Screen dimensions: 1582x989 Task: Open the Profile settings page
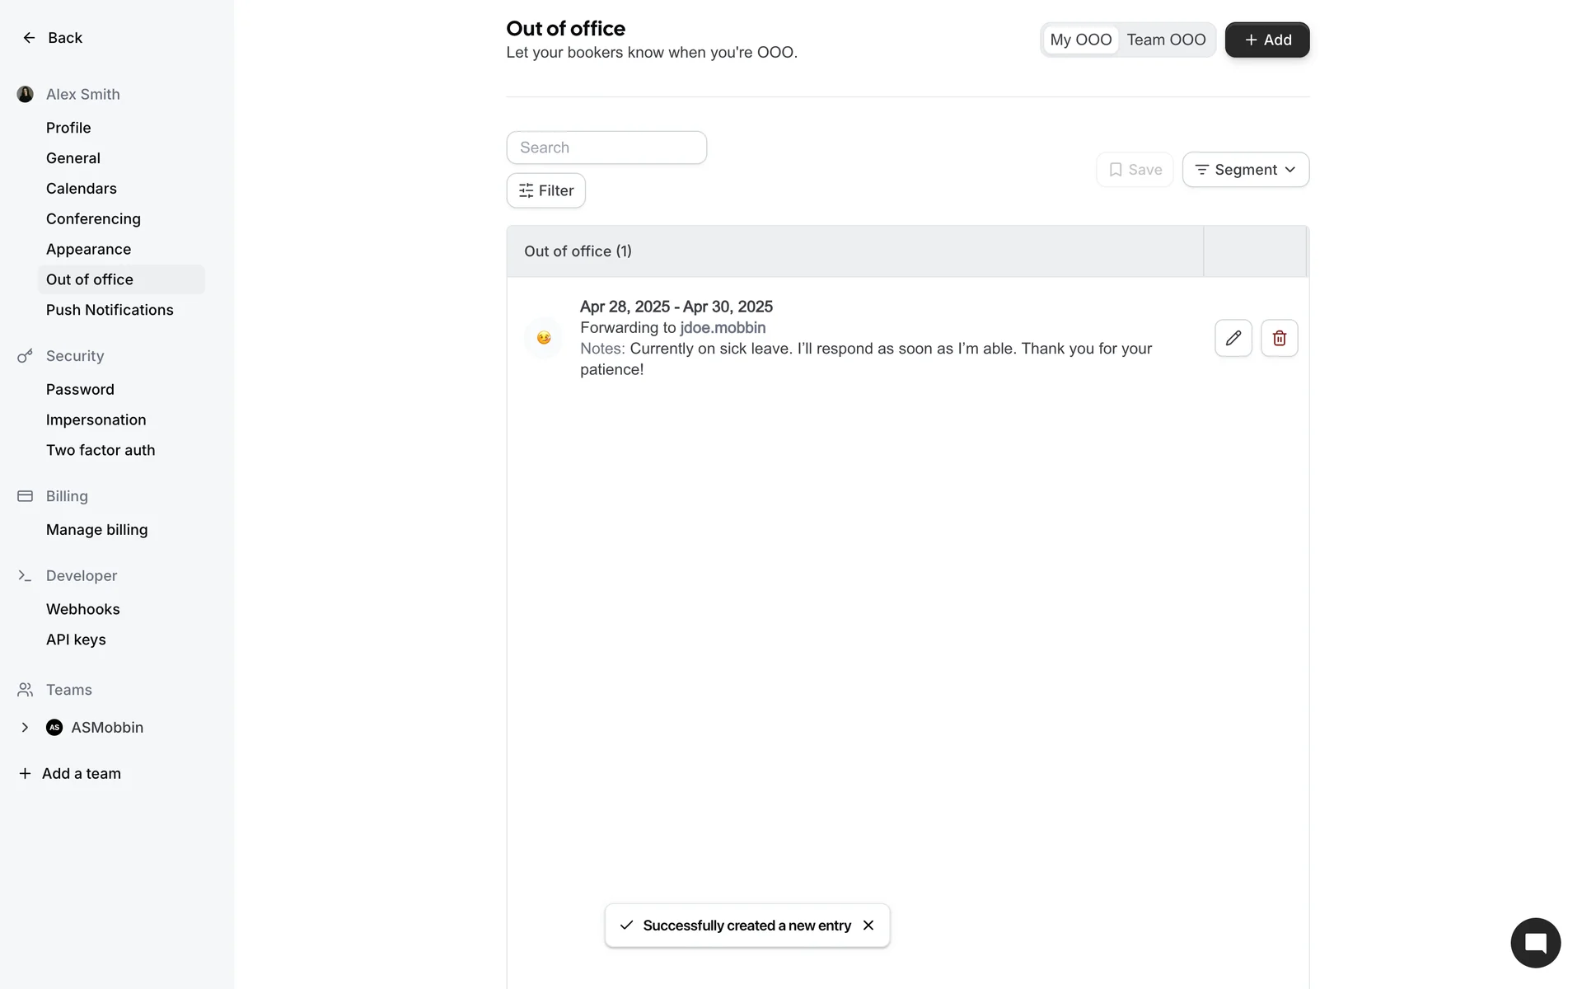click(68, 128)
